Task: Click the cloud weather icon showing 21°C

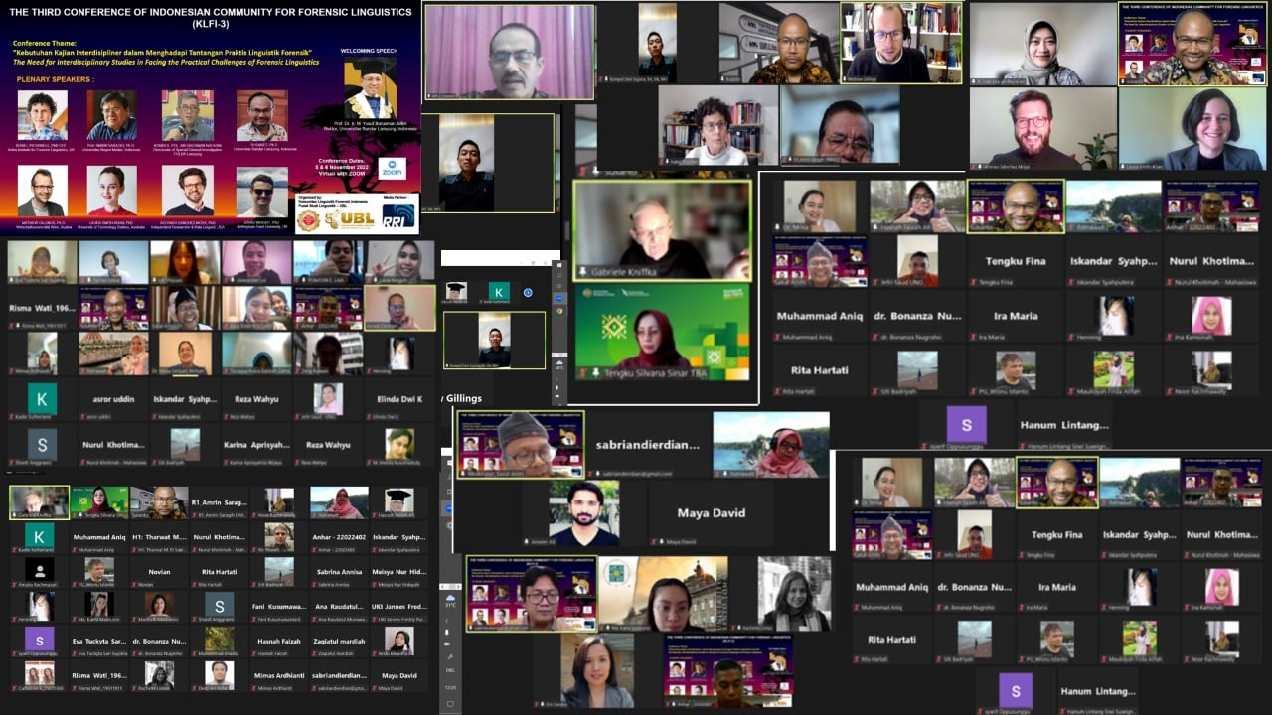Action: coord(450,599)
